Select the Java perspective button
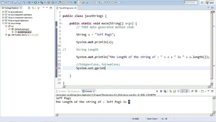The height and width of the screenshot is (122, 216). point(210,2)
